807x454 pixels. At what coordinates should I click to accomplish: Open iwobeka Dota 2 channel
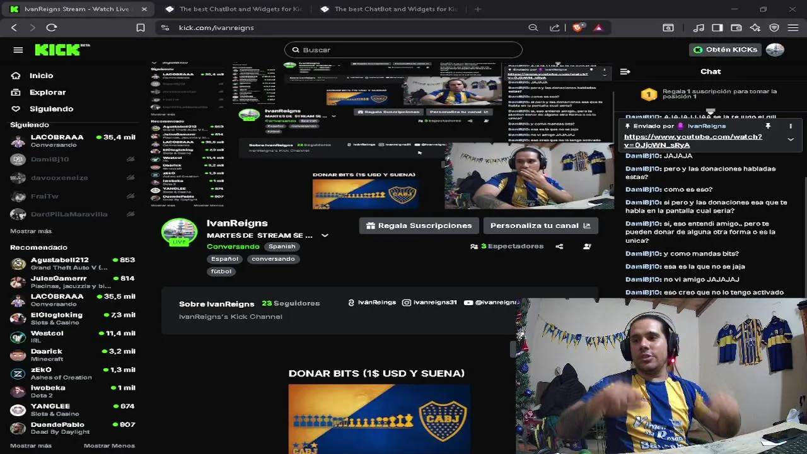73,392
